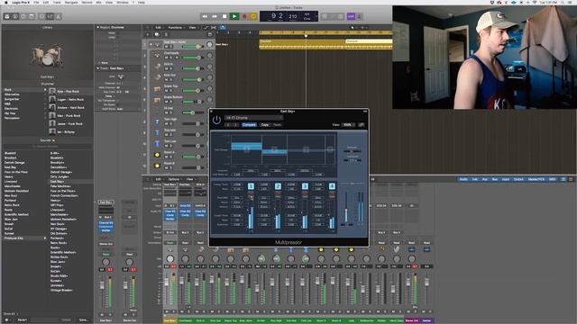This screenshot has height=324, width=577.
Task: Select the Snare Bottom track icon
Action: [157, 100]
